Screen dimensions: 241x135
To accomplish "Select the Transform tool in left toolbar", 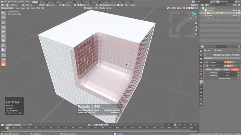I will [3, 40].
